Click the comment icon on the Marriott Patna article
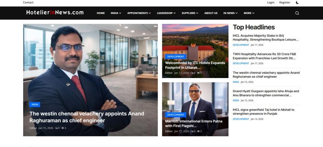Viewport: 323px width, 147px height. (x=192, y=131)
